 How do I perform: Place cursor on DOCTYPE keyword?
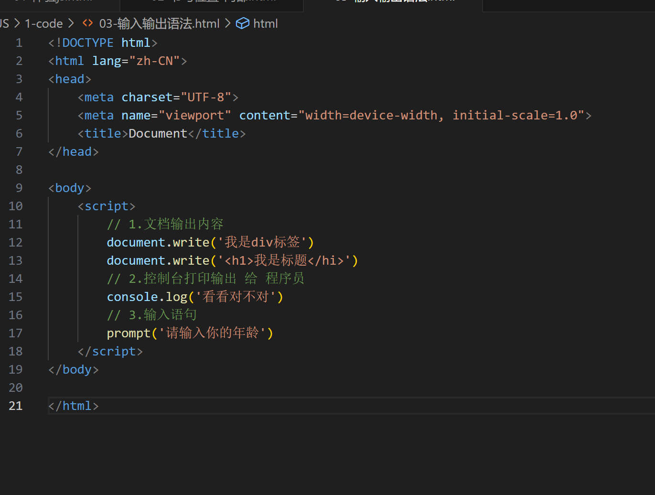tap(88, 43)
